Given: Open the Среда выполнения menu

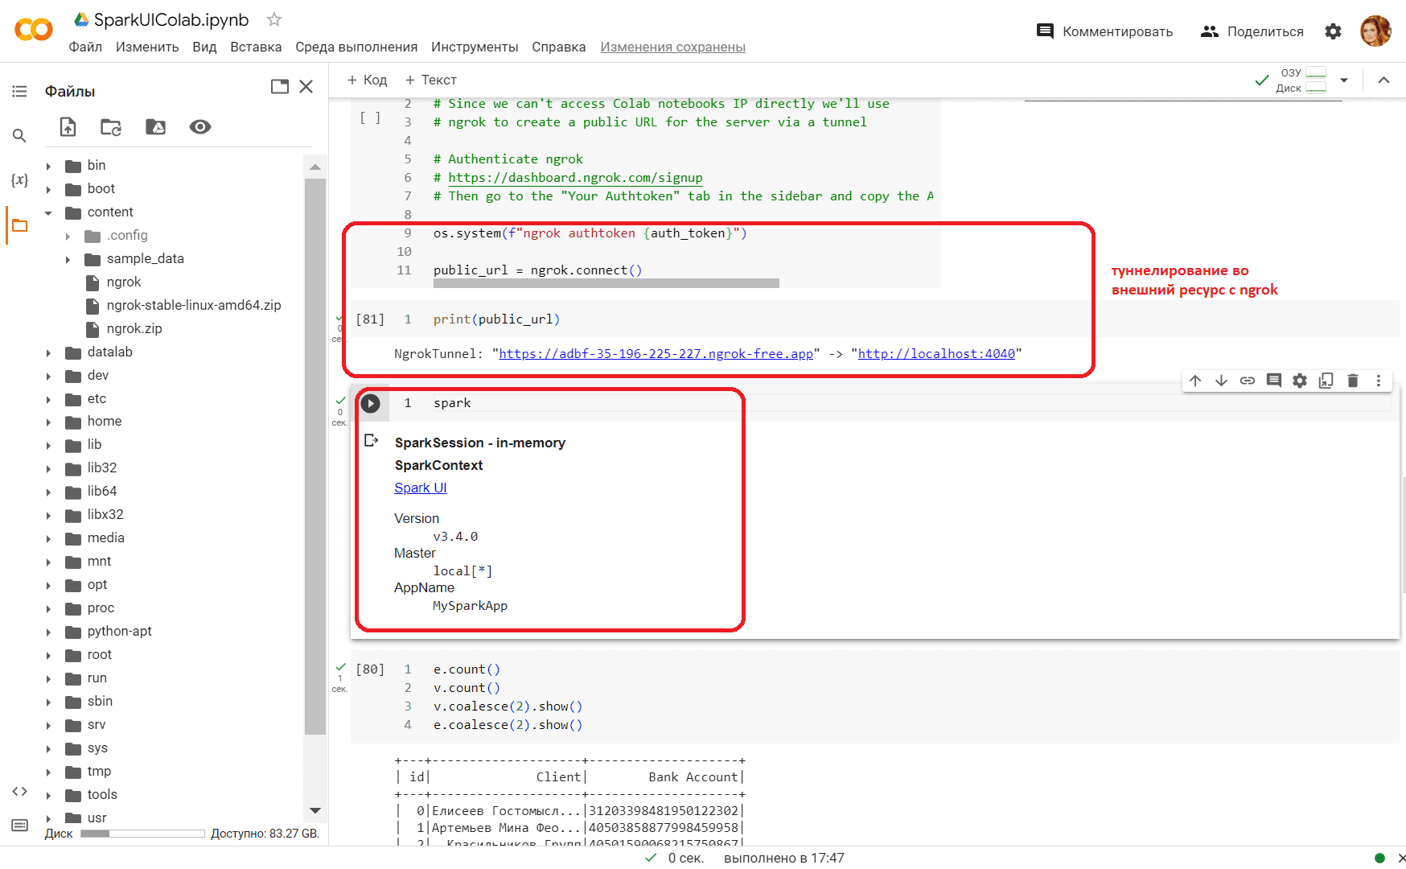Looking at the screenshot, I should (356, 47).
